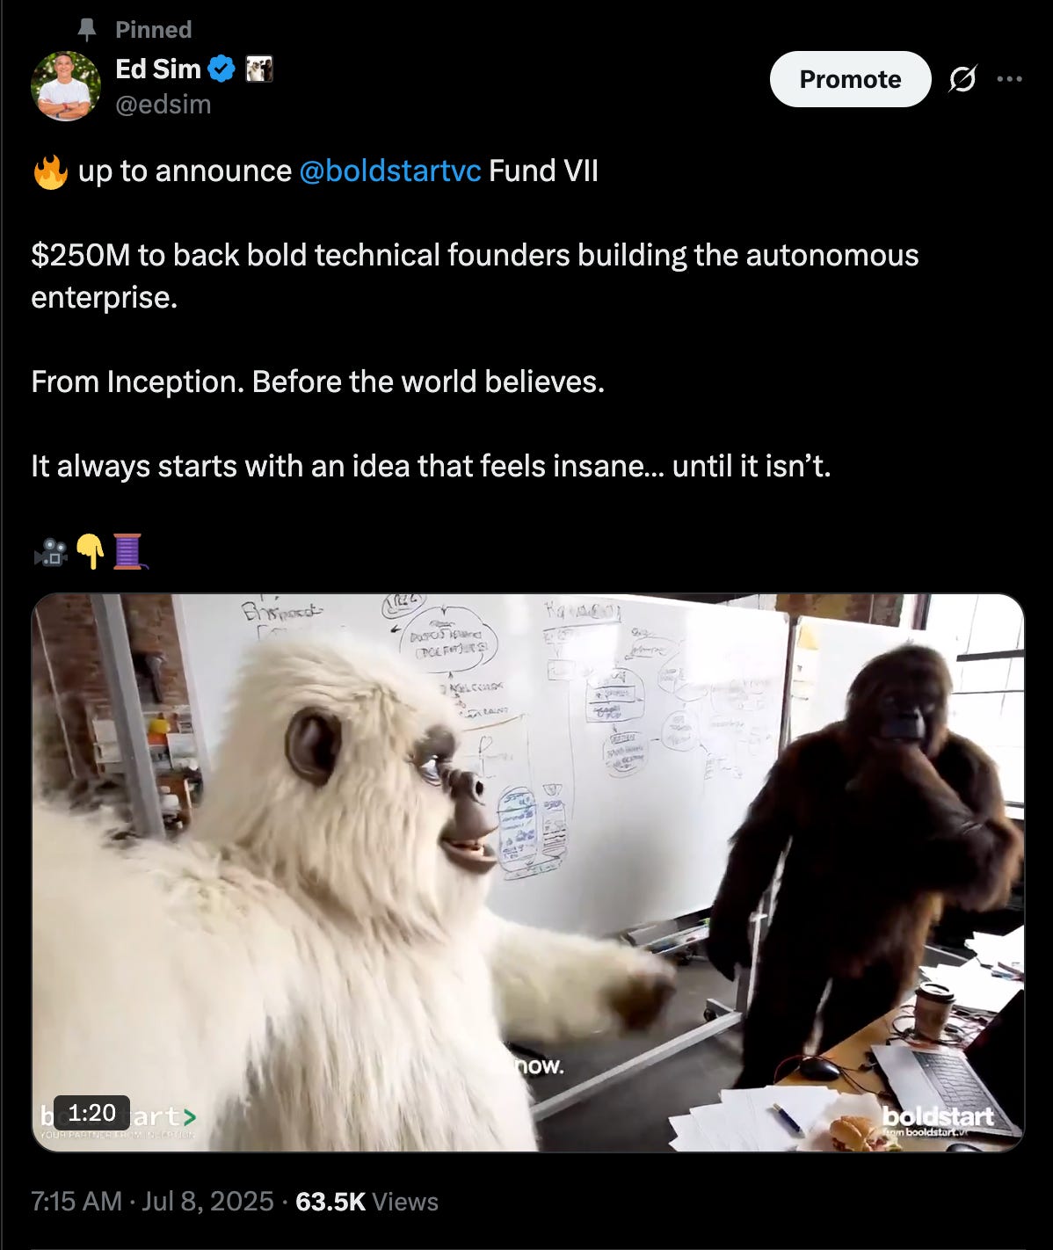Play the gorilla video
1053x1250 pixels.
[527, 873]
